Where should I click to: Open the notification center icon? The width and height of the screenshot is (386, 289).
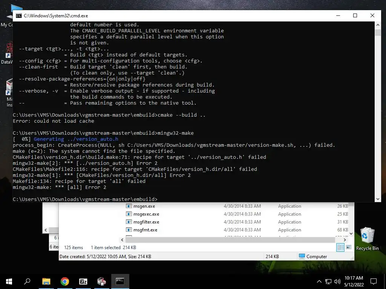(x=374, y=281)
